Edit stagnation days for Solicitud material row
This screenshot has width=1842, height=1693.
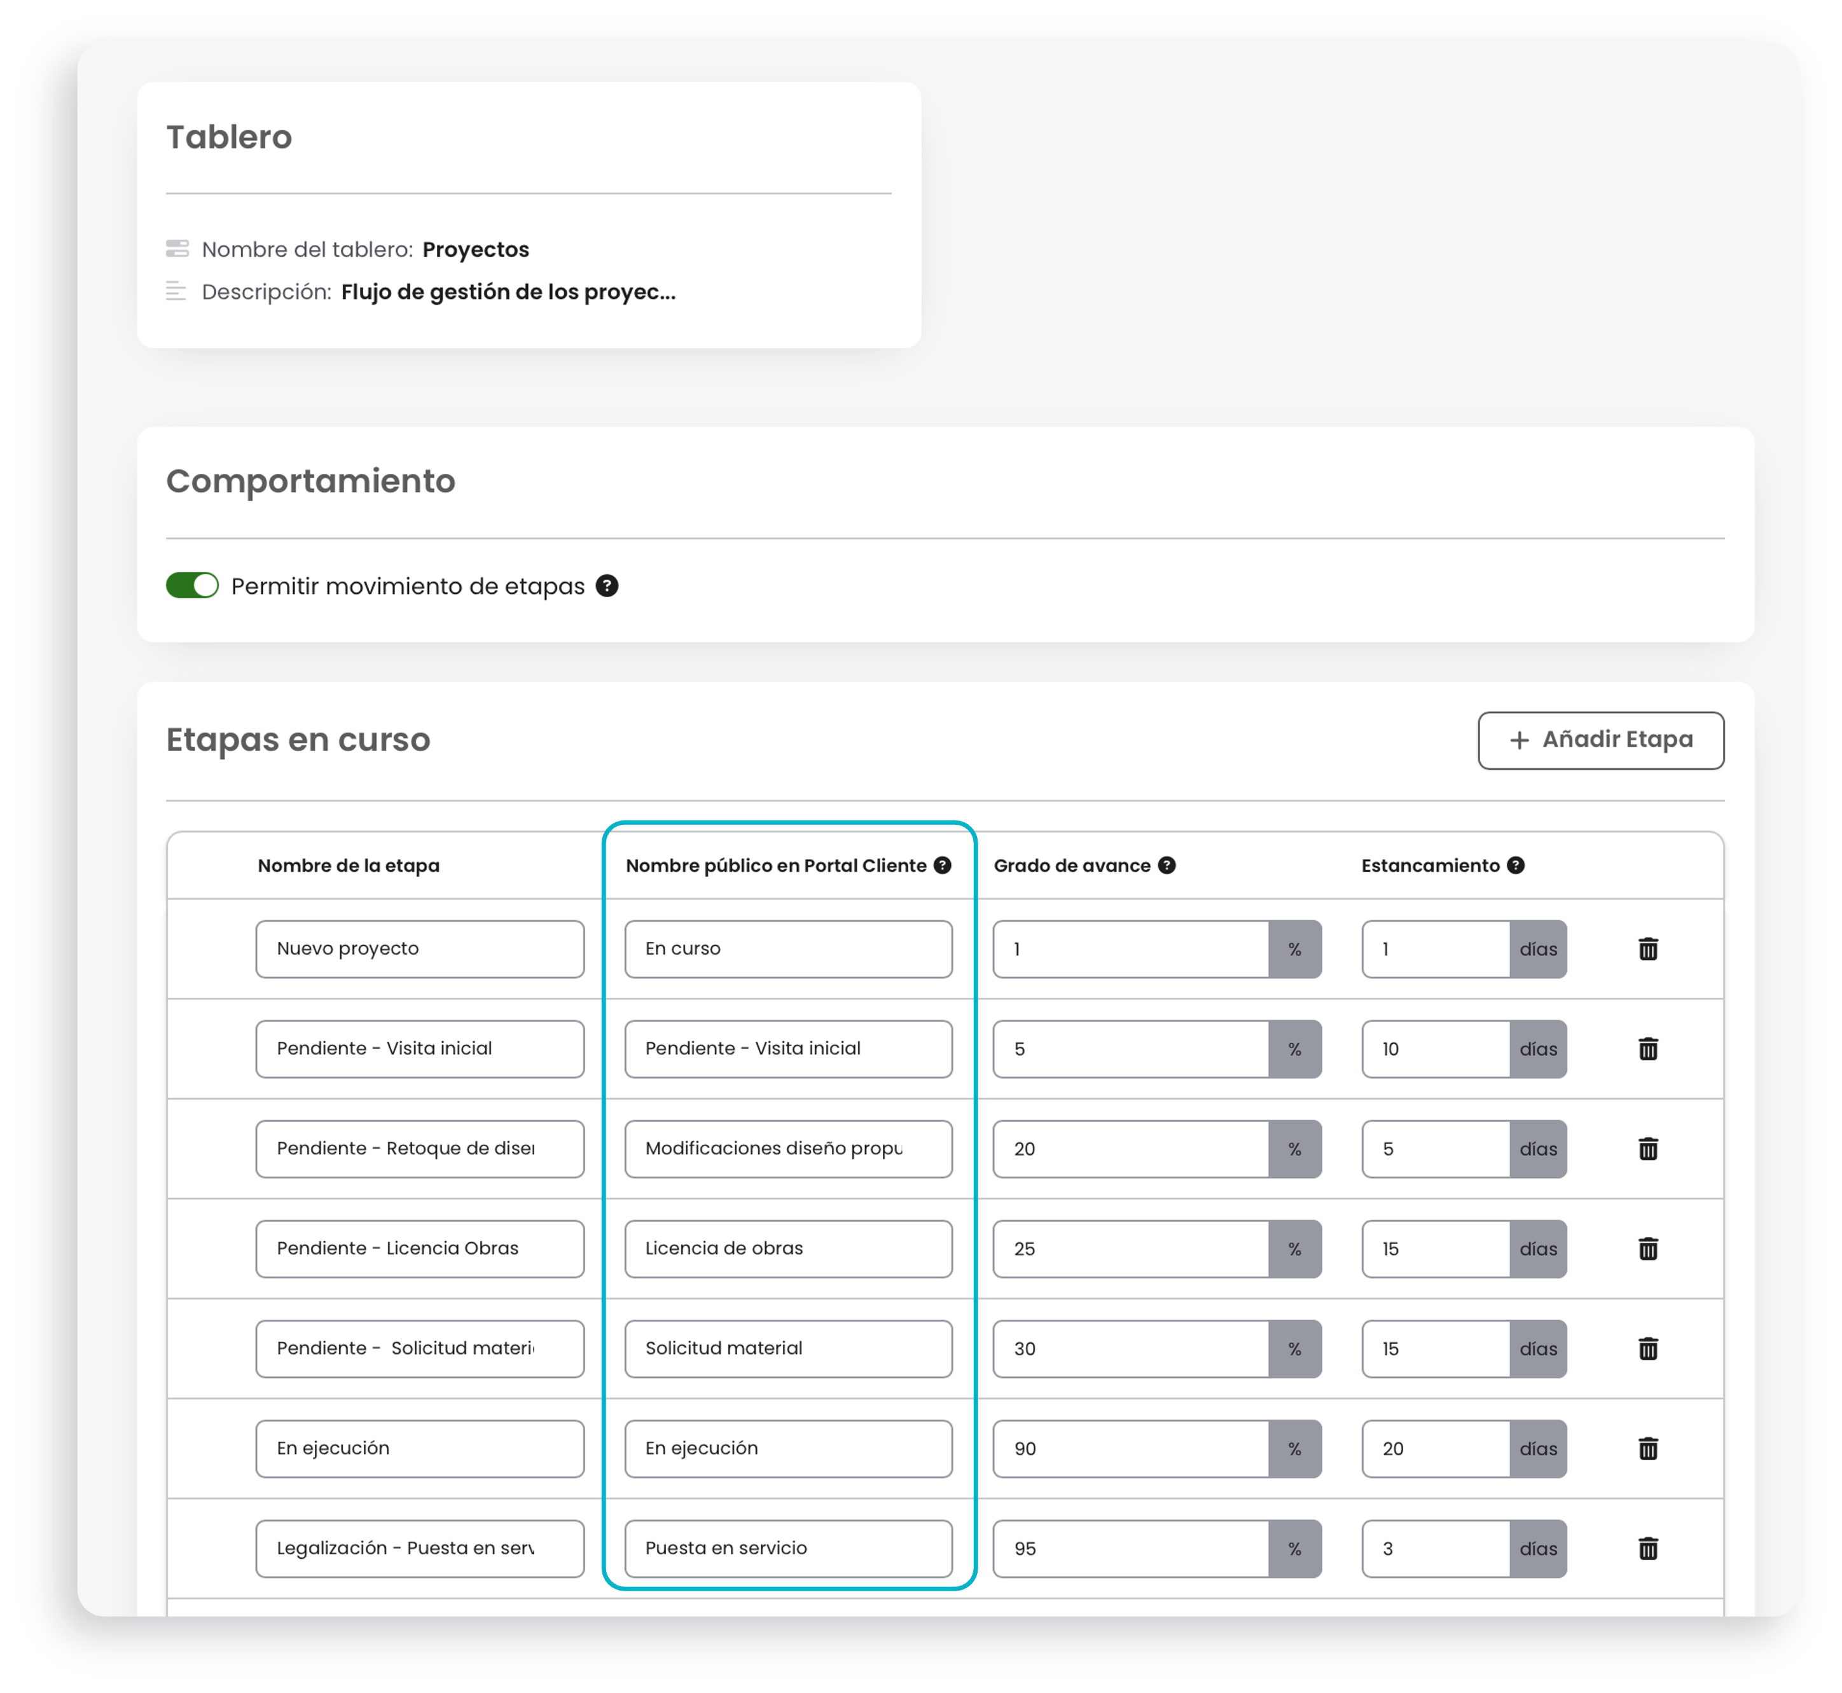pos(1435,1348)
